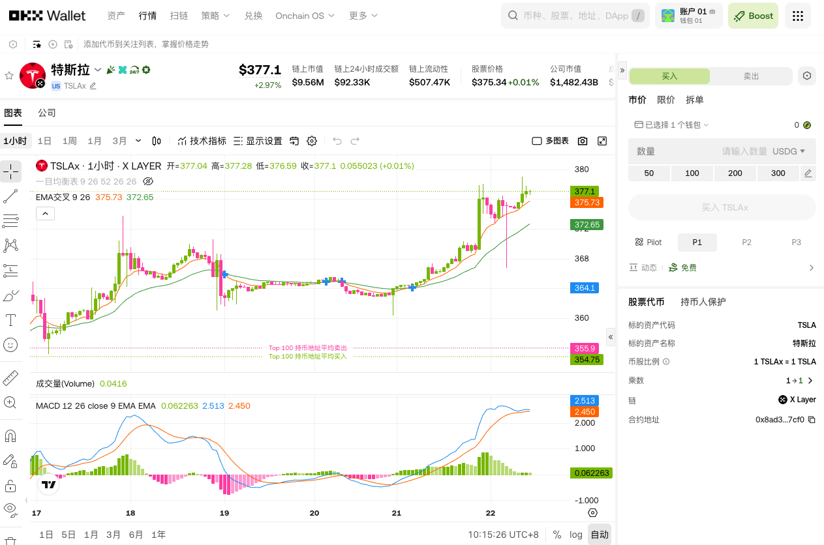
Task: Click the watchlist star list icon
Action: [37, 44]
